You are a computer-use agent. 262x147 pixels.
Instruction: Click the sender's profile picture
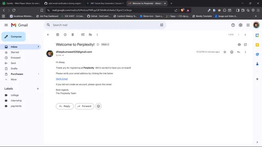pyautogui.click(x=50, y=54)
